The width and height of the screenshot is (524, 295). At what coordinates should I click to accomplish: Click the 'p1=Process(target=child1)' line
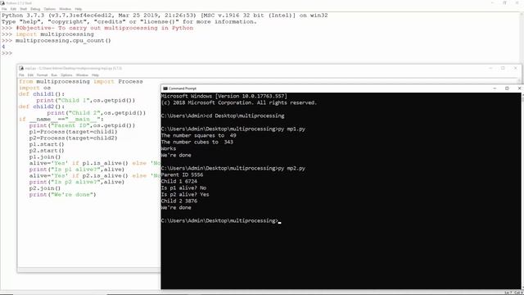tap(73, 132)
